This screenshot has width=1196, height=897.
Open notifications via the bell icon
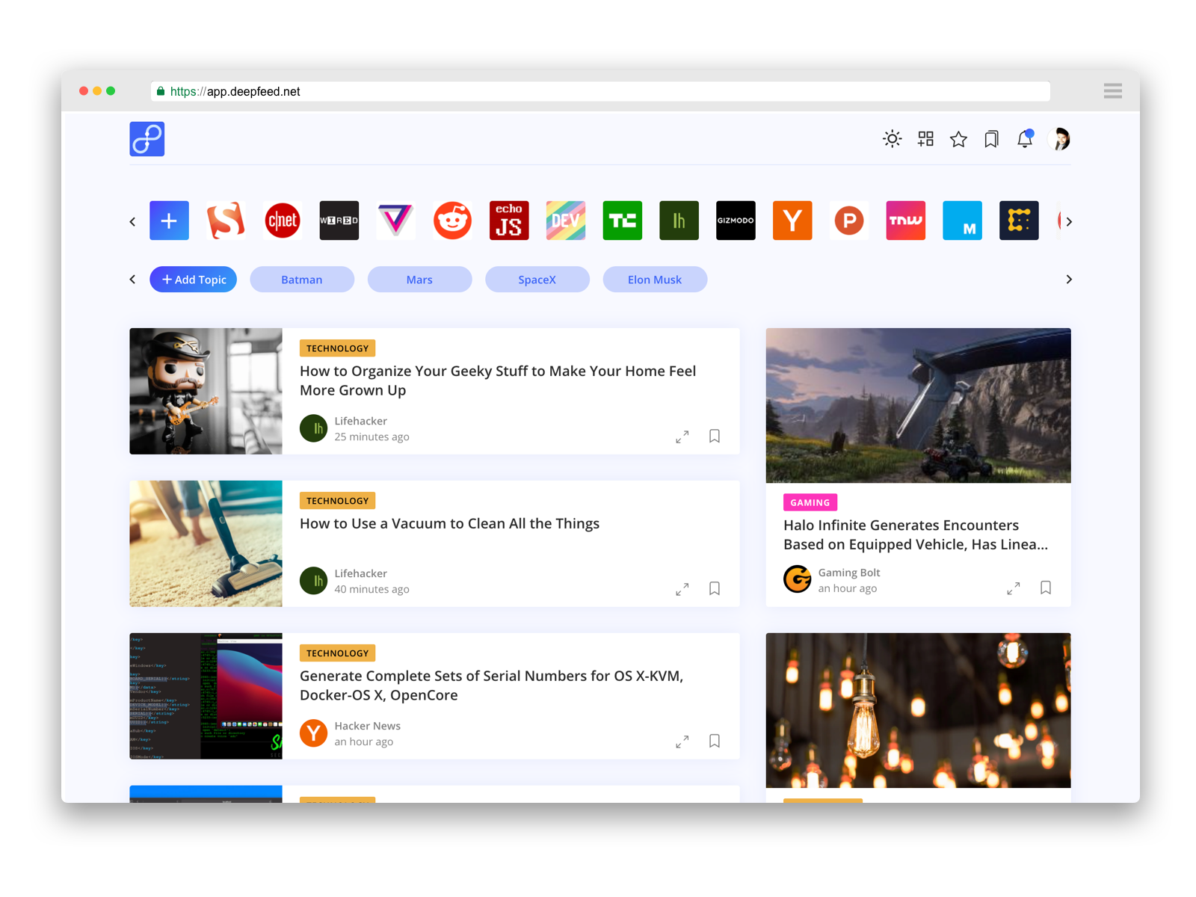pyautogui.click(x=1025, y=138)
